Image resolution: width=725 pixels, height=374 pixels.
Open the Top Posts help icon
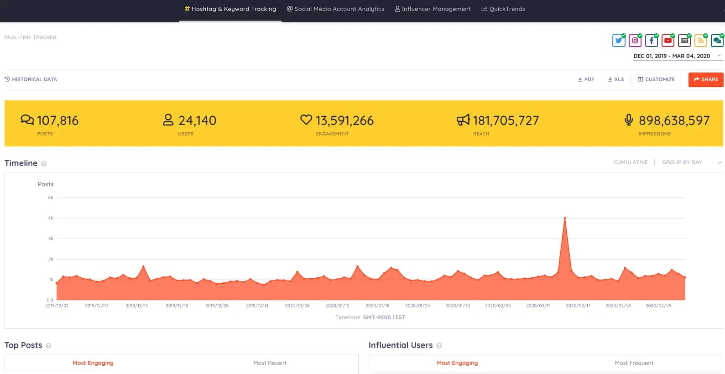[x=48, y=346]
